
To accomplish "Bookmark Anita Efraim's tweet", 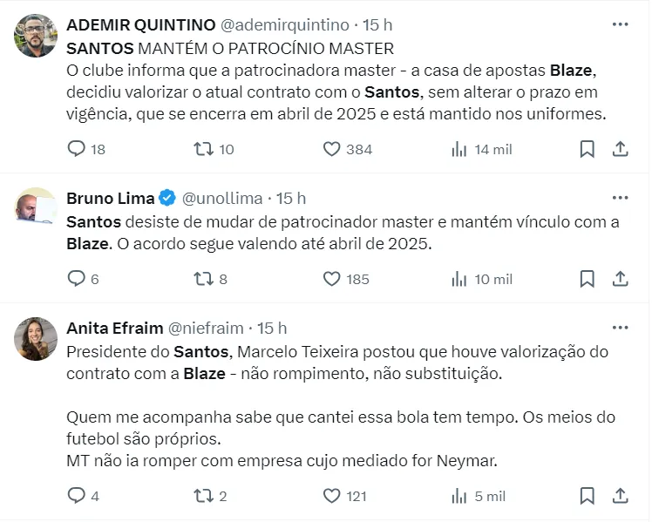I will 587,496.
